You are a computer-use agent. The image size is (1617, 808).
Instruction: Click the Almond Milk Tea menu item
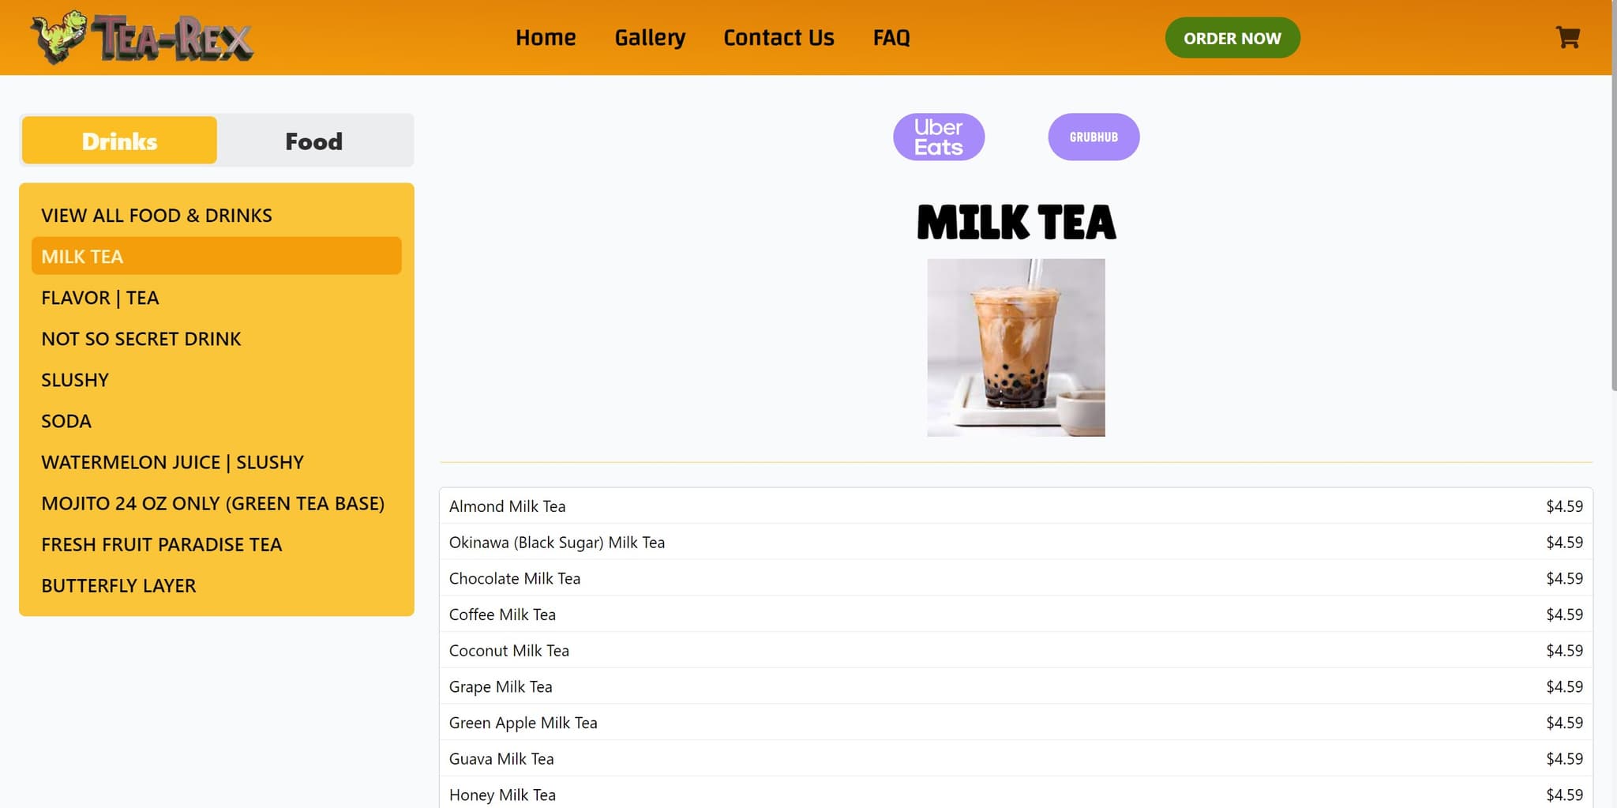[507, 506]
